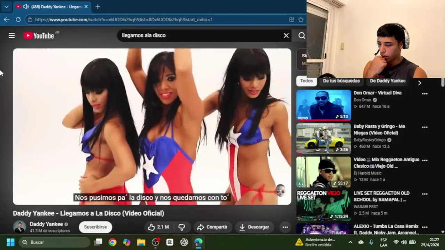This screenshot has height=250, width=445.
Task: Select the 'Todos' filter chip
Action: click(x=306, y=81)
